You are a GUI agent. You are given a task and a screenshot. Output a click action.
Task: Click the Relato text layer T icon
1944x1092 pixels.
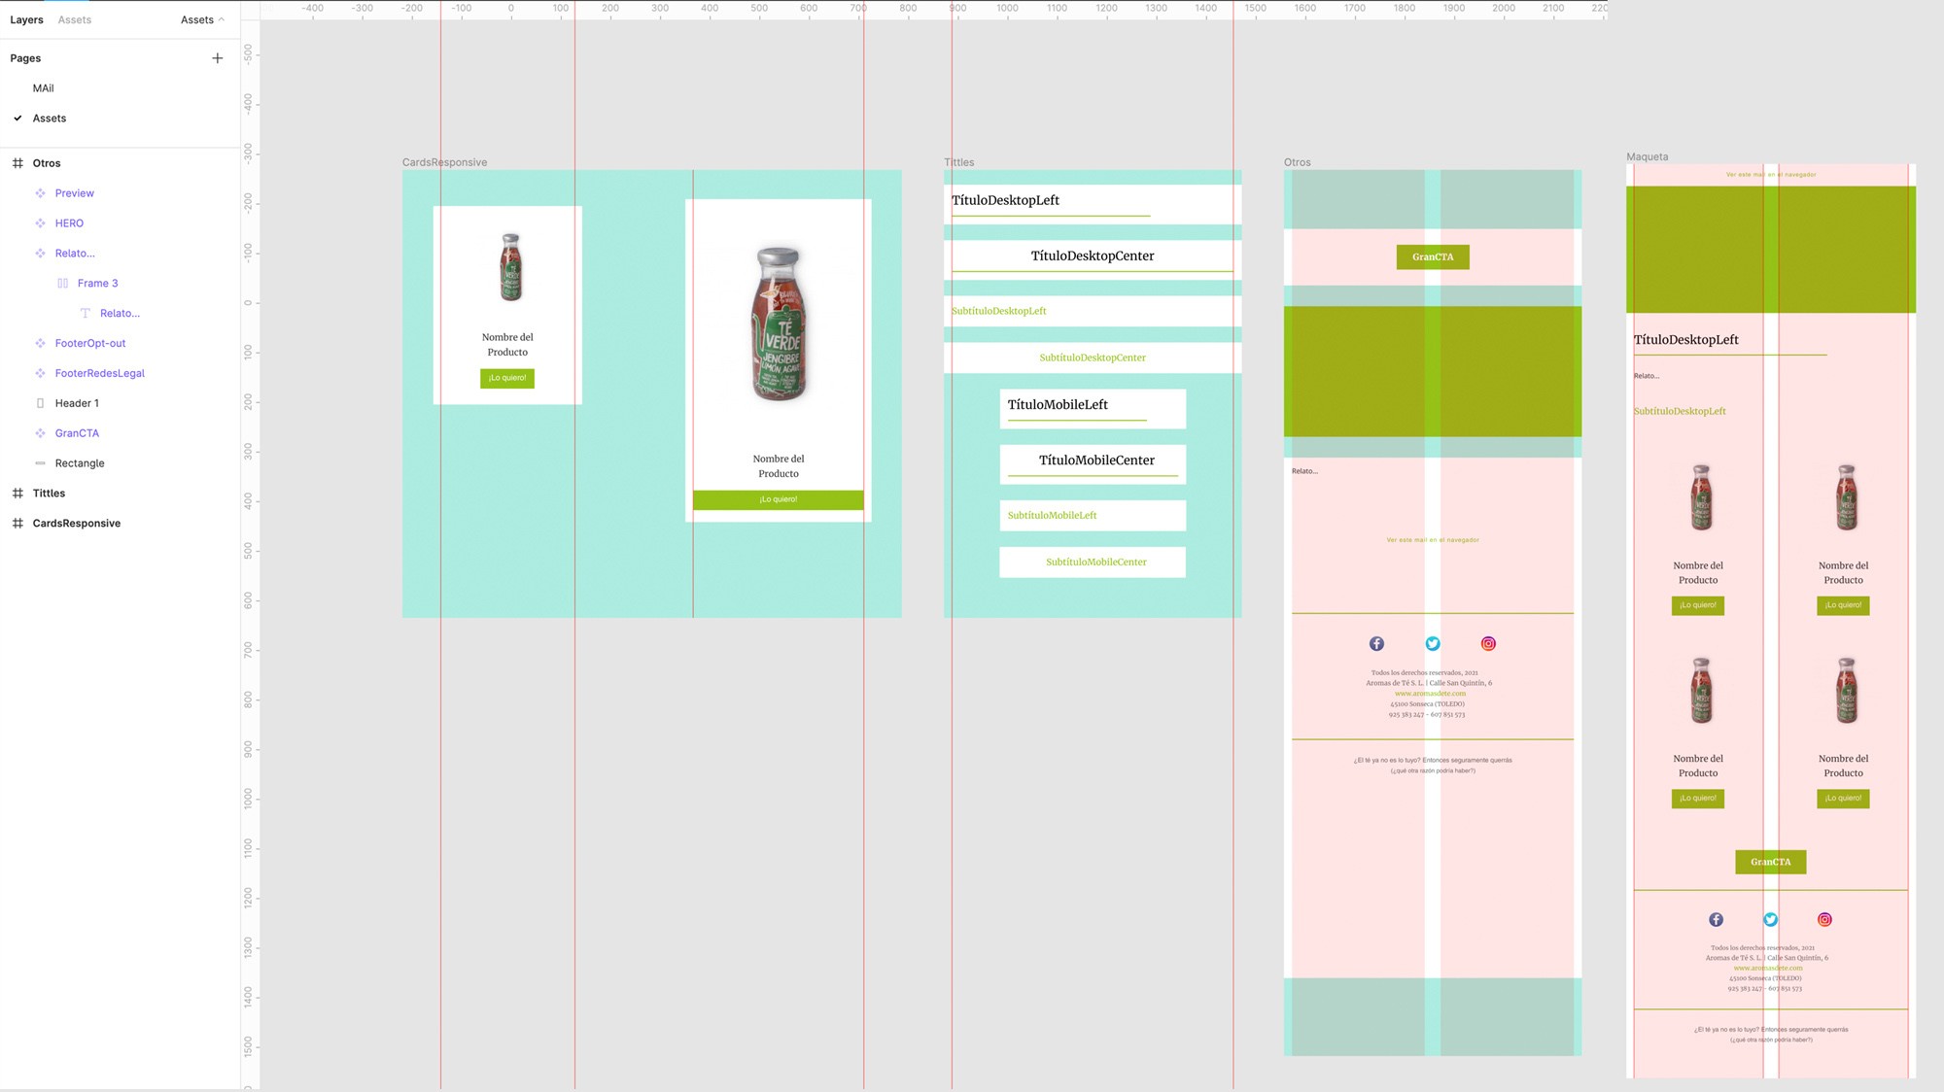[85, 314]
